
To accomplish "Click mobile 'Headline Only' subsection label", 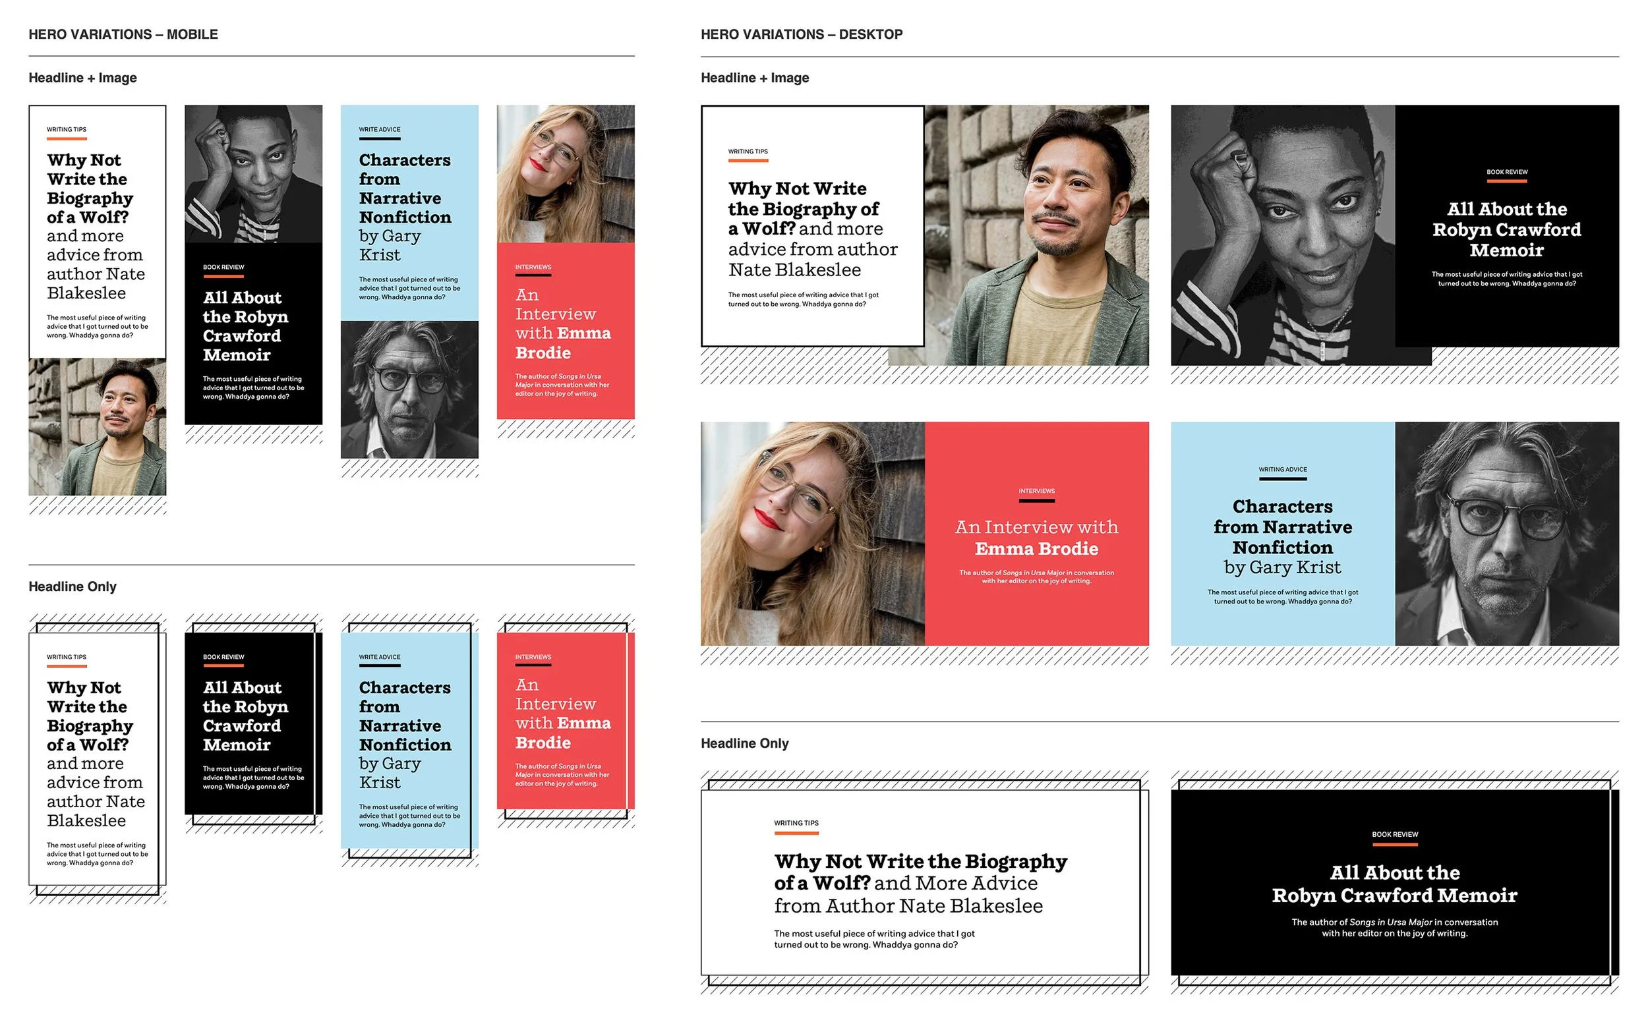I will pyautogui.click(x=73, y=586).
